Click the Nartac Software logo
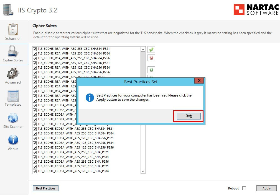 256,9
